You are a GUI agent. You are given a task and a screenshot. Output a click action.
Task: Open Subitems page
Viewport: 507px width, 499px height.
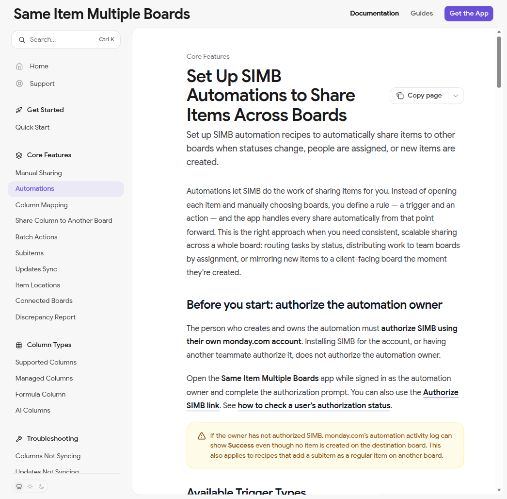coord(30,253)
